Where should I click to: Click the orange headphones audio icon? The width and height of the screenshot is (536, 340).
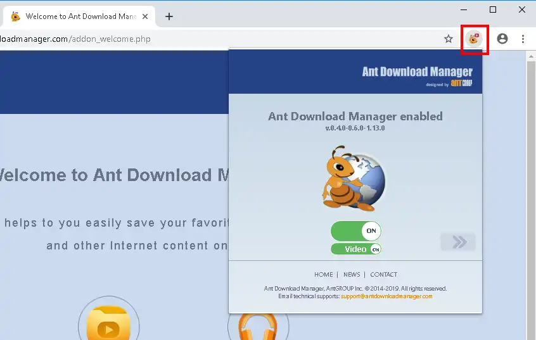coord(258,326)
